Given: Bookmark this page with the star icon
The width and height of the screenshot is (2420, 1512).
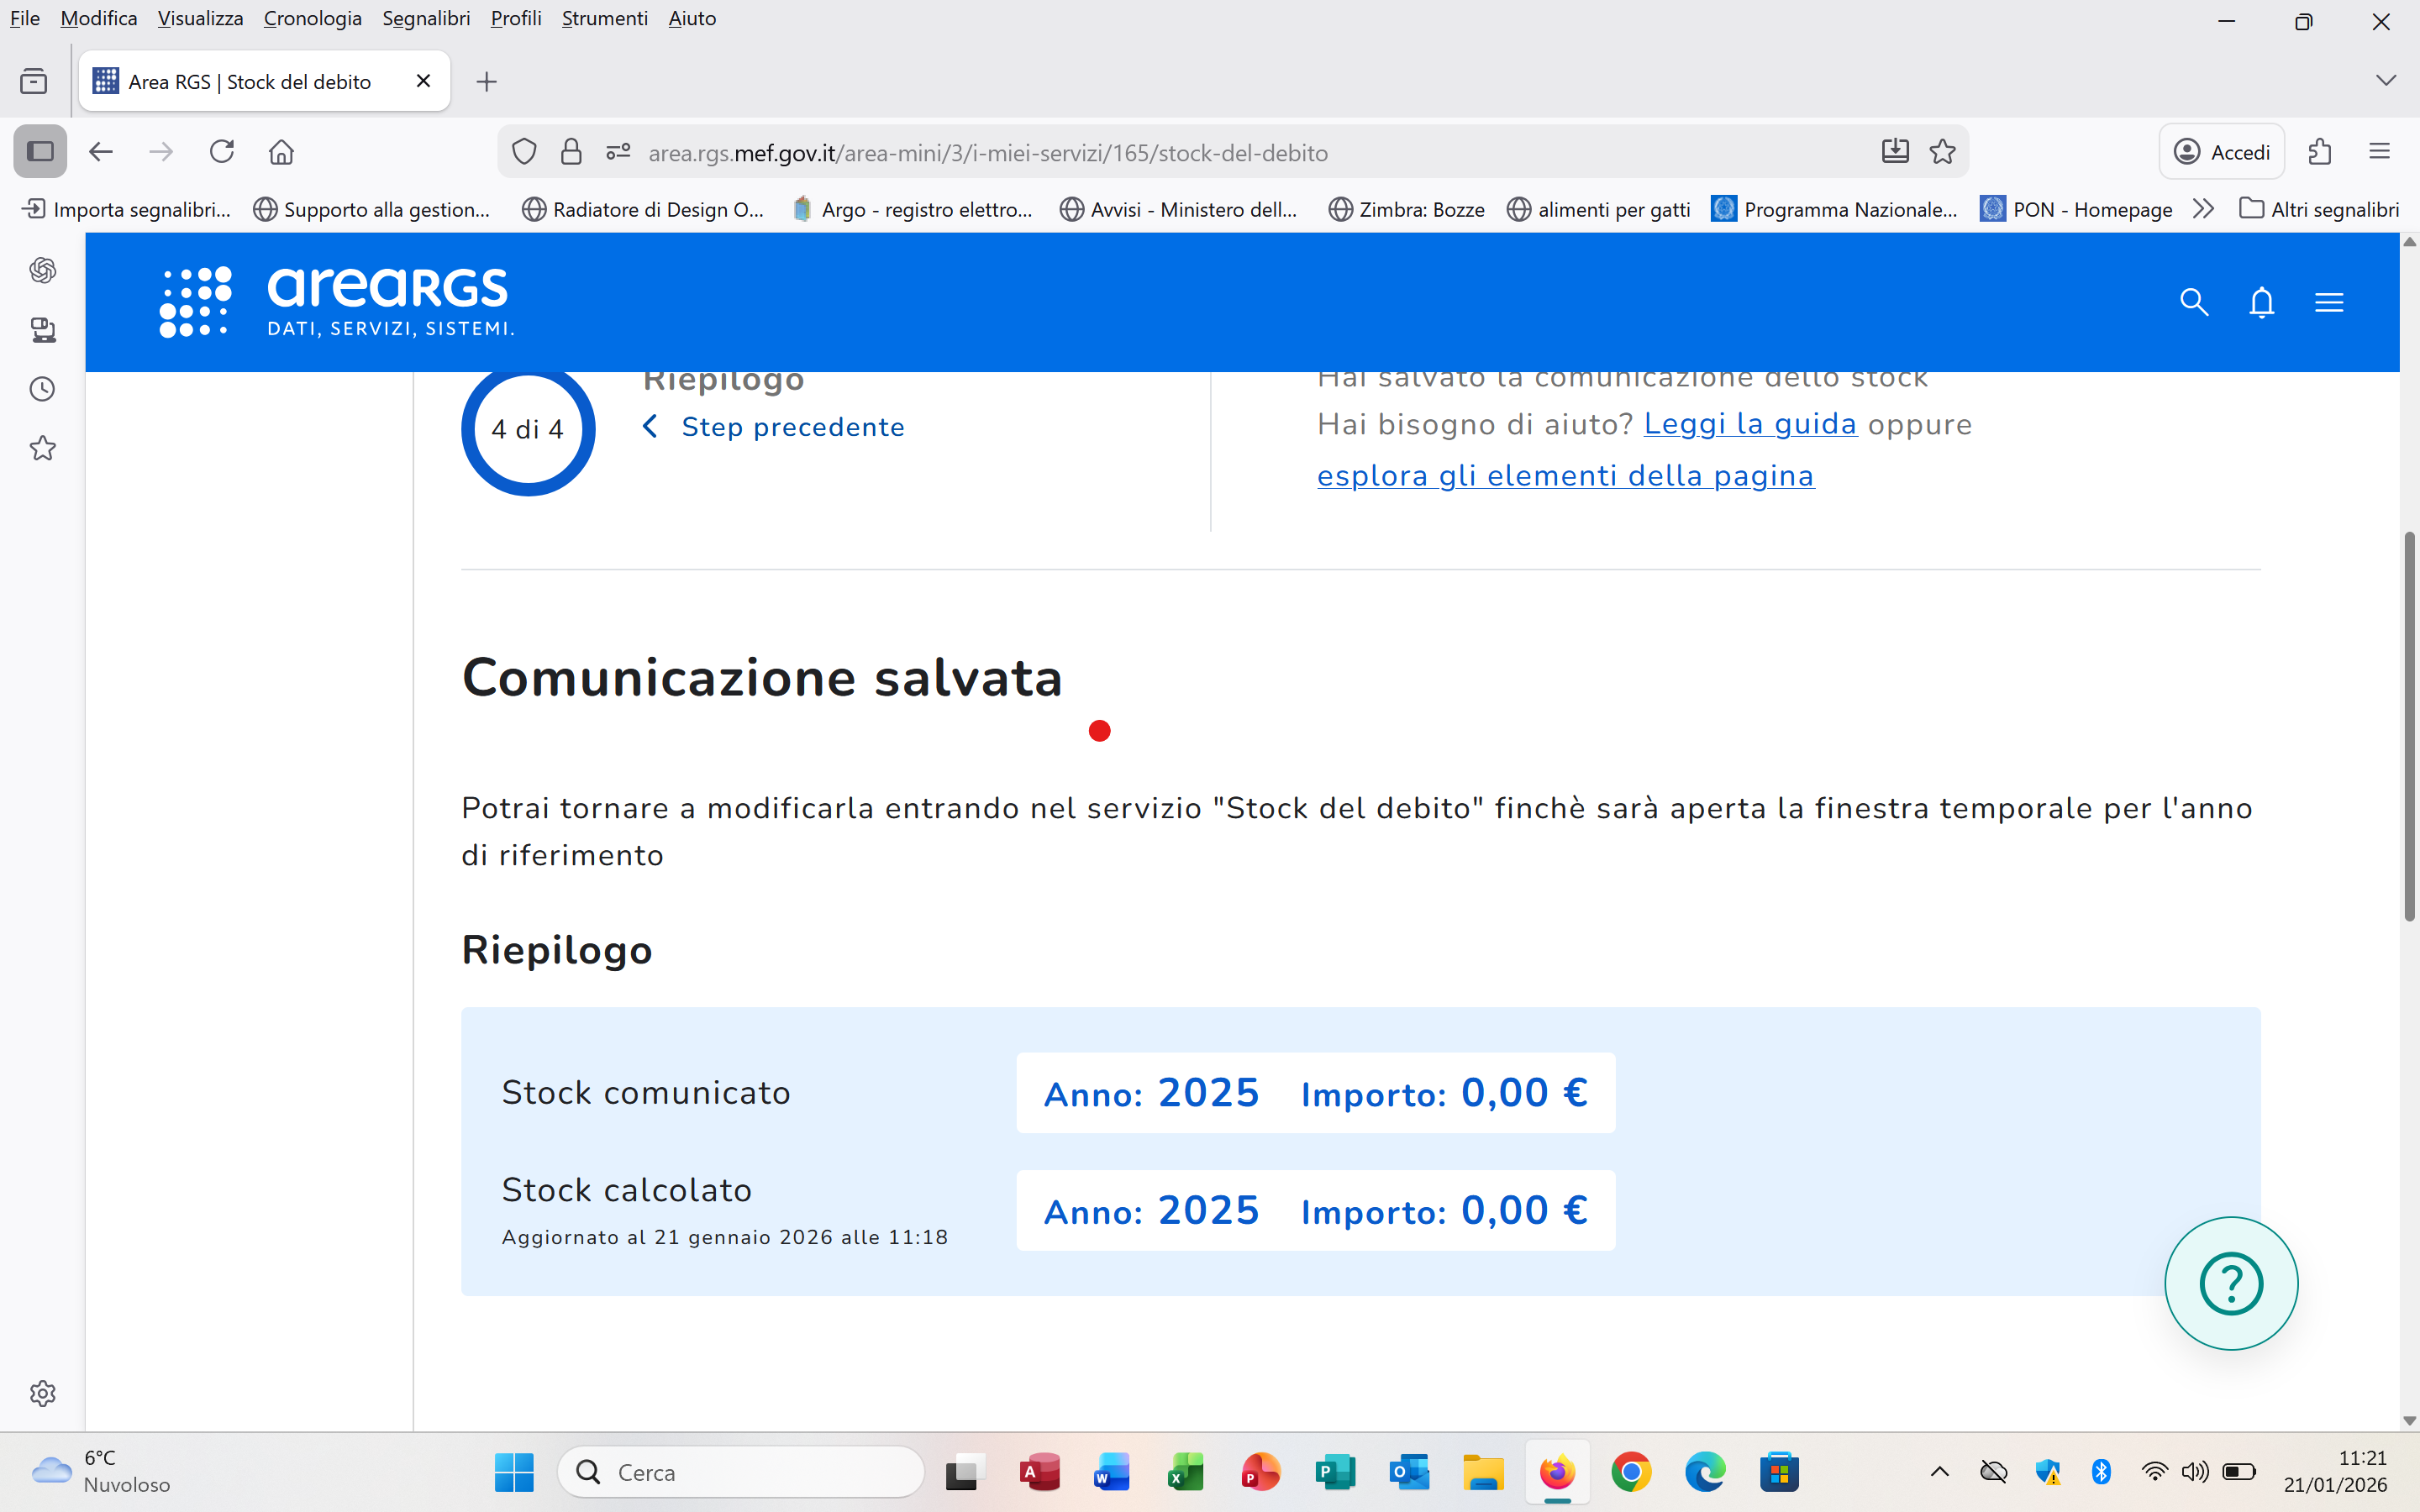Looking at the screenshot, I should [1942, 152].
